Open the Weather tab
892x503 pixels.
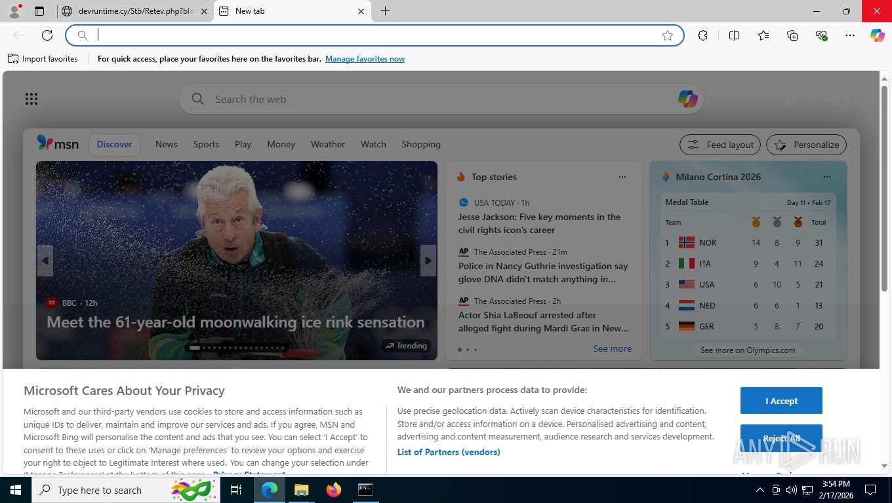click(328, 144)
